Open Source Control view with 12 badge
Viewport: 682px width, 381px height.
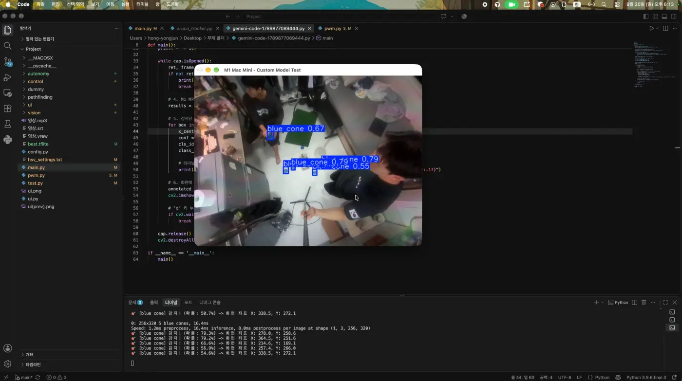point(7,61)
